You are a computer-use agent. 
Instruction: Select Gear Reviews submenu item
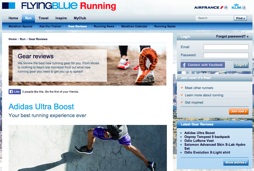[x=77, y=26]
